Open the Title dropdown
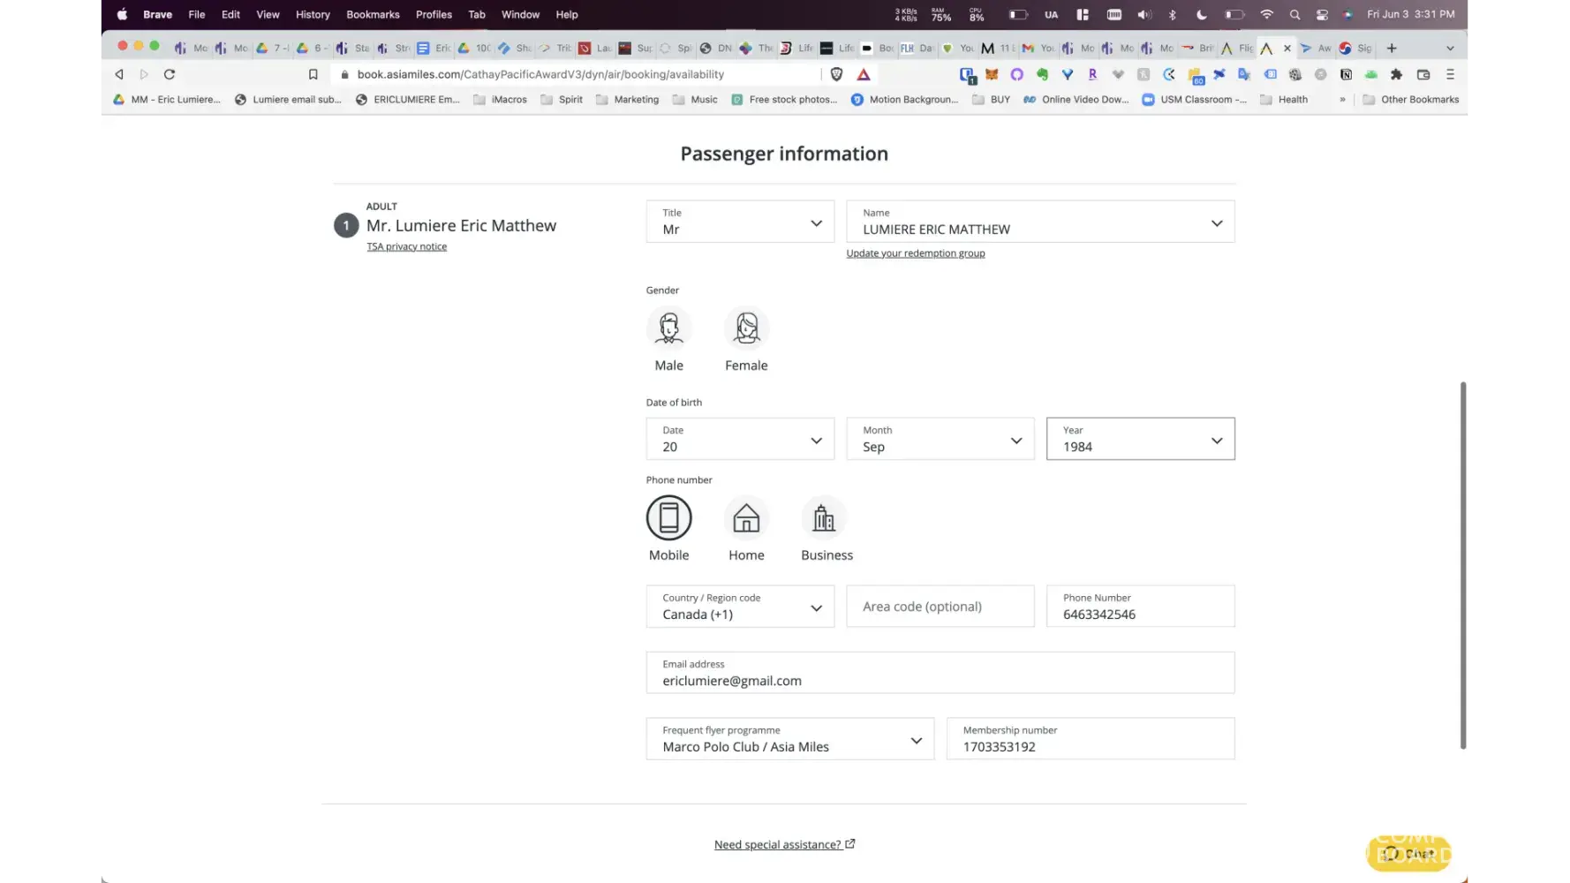 740,222
